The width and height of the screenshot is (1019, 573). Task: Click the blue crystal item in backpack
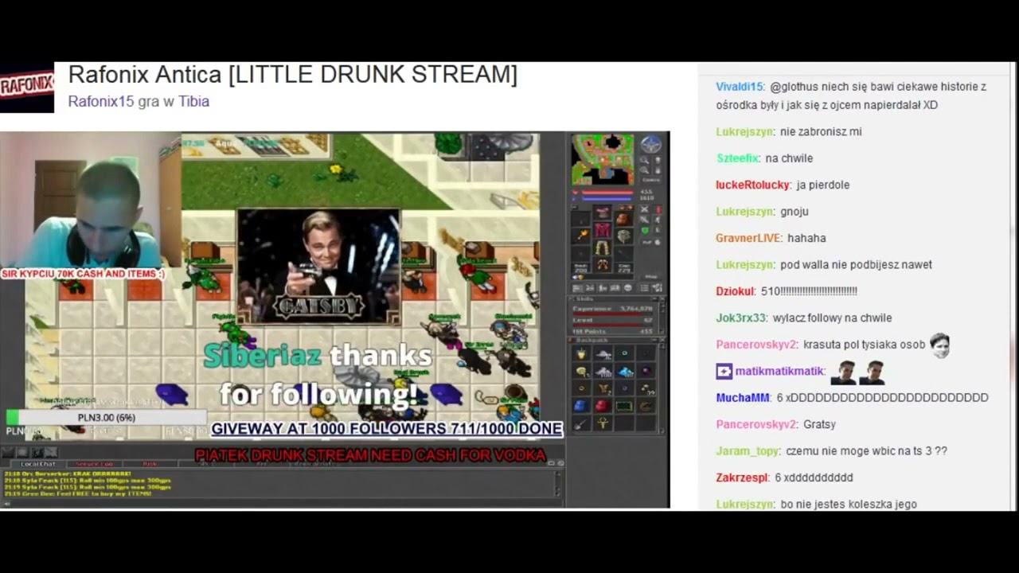tap(625, 372)
